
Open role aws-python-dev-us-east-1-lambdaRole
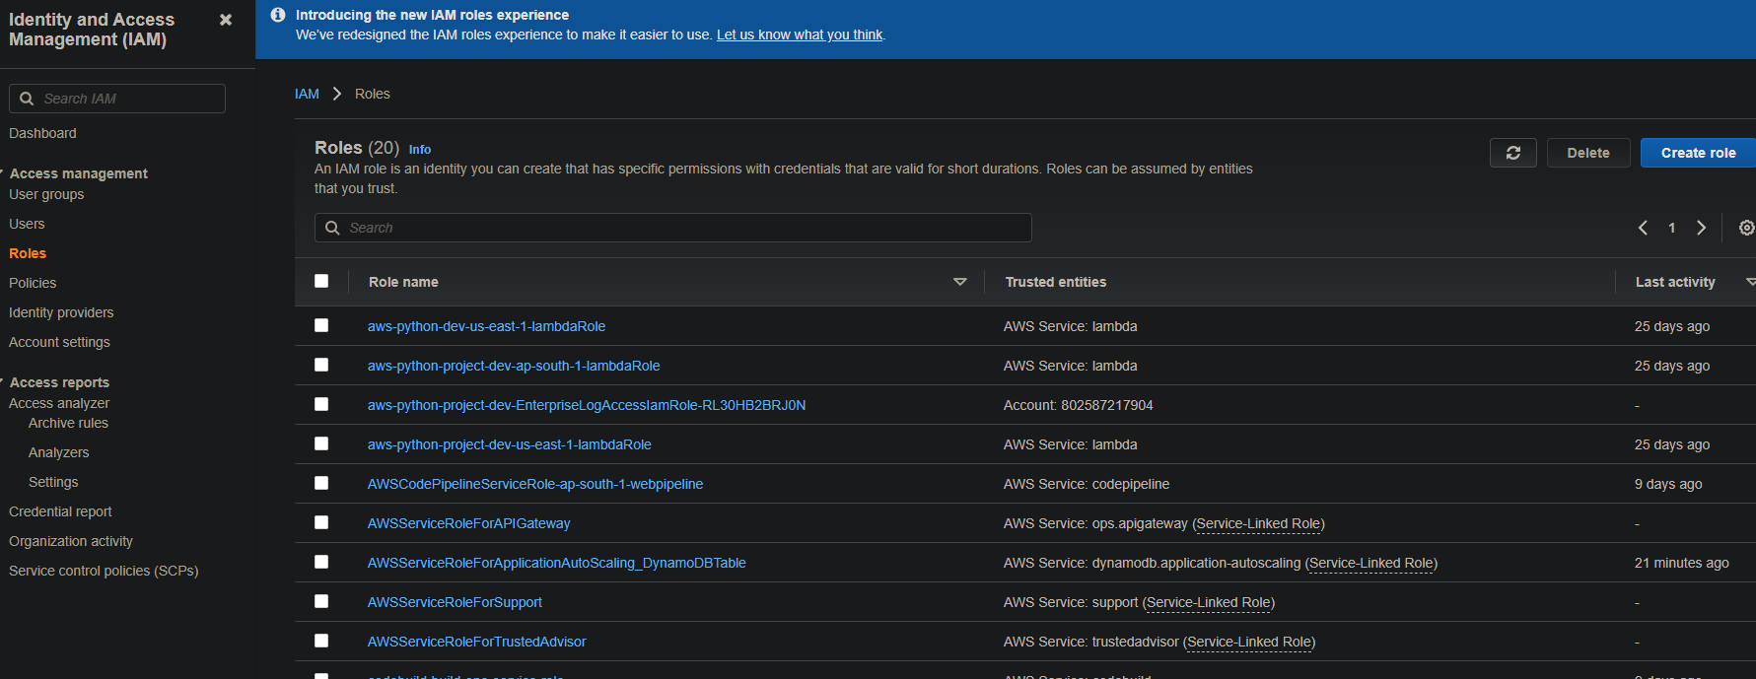[486, 326]
